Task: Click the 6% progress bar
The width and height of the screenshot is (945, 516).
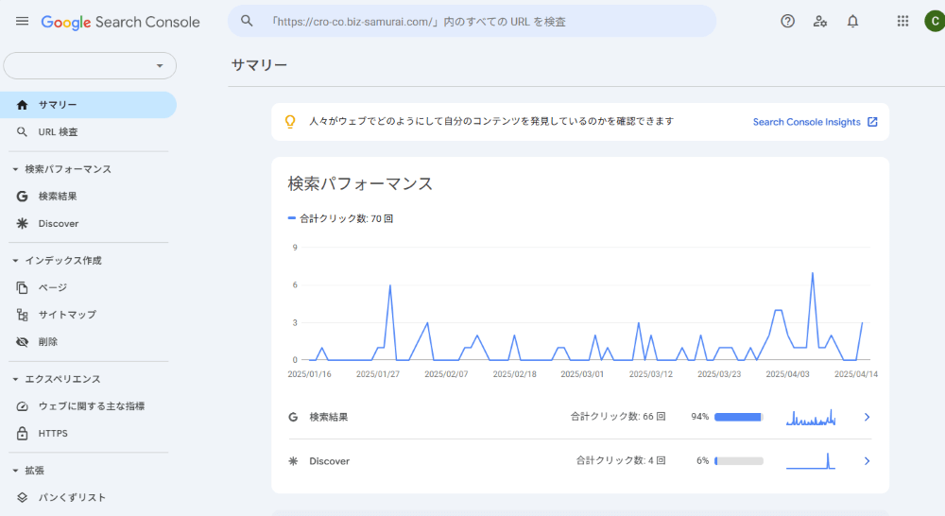Action: click(x=738, y=461)
